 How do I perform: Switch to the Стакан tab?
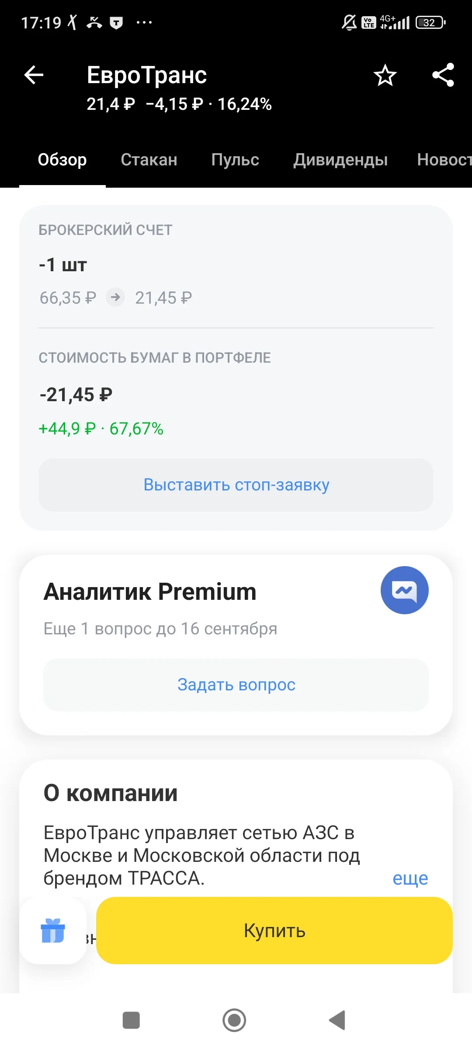point(149,160)
